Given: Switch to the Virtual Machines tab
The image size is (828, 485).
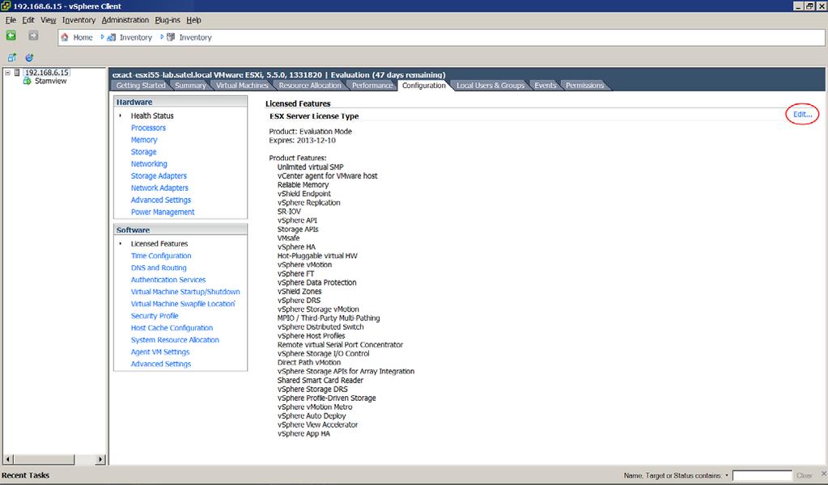Looking at the screenshot, I should (x=242, y=86).
